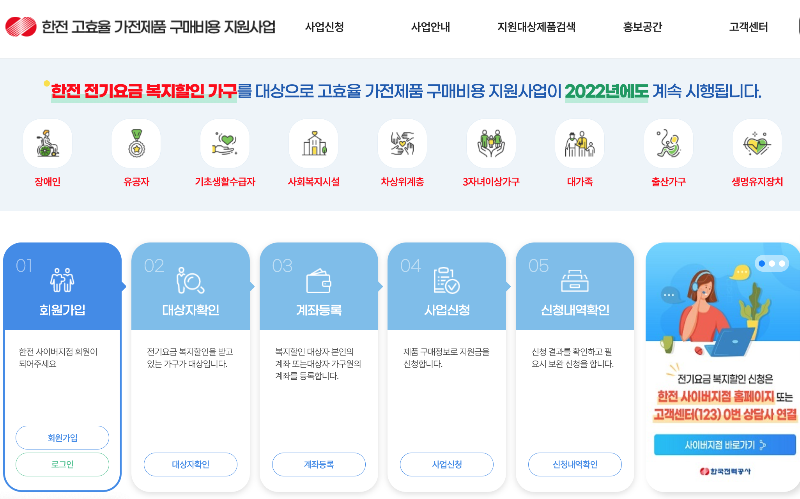Click the customer service agent banner image
Viewport: 800px width, 499px height.
717,312
